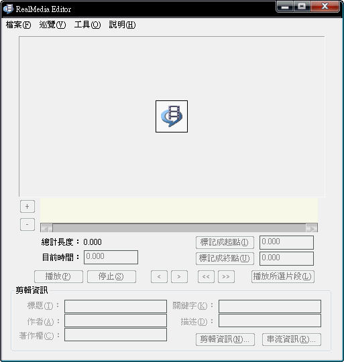This screenshot has height=362, width=344.
Task: Open the 巡覽(V) menu
Action: click(52, 25)
